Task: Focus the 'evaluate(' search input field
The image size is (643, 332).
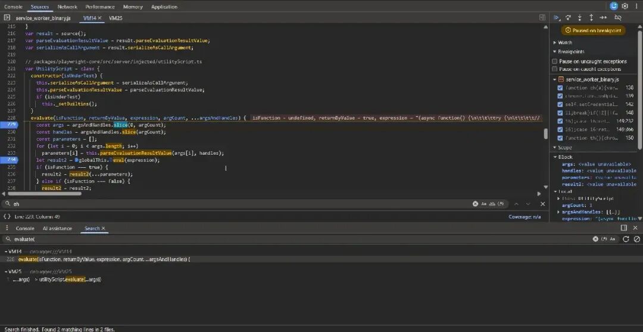Action: 301,239
